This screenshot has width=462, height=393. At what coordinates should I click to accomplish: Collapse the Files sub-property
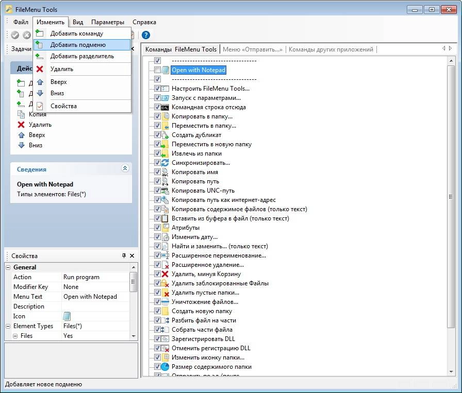pos(15,336)
